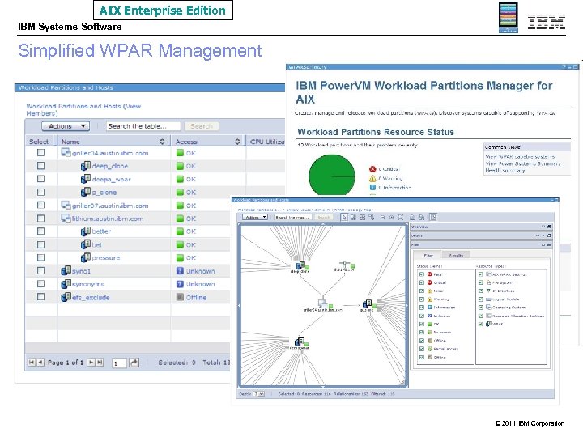
Task: Click the deep_clone node in topology map
Action: coord(300,266)
